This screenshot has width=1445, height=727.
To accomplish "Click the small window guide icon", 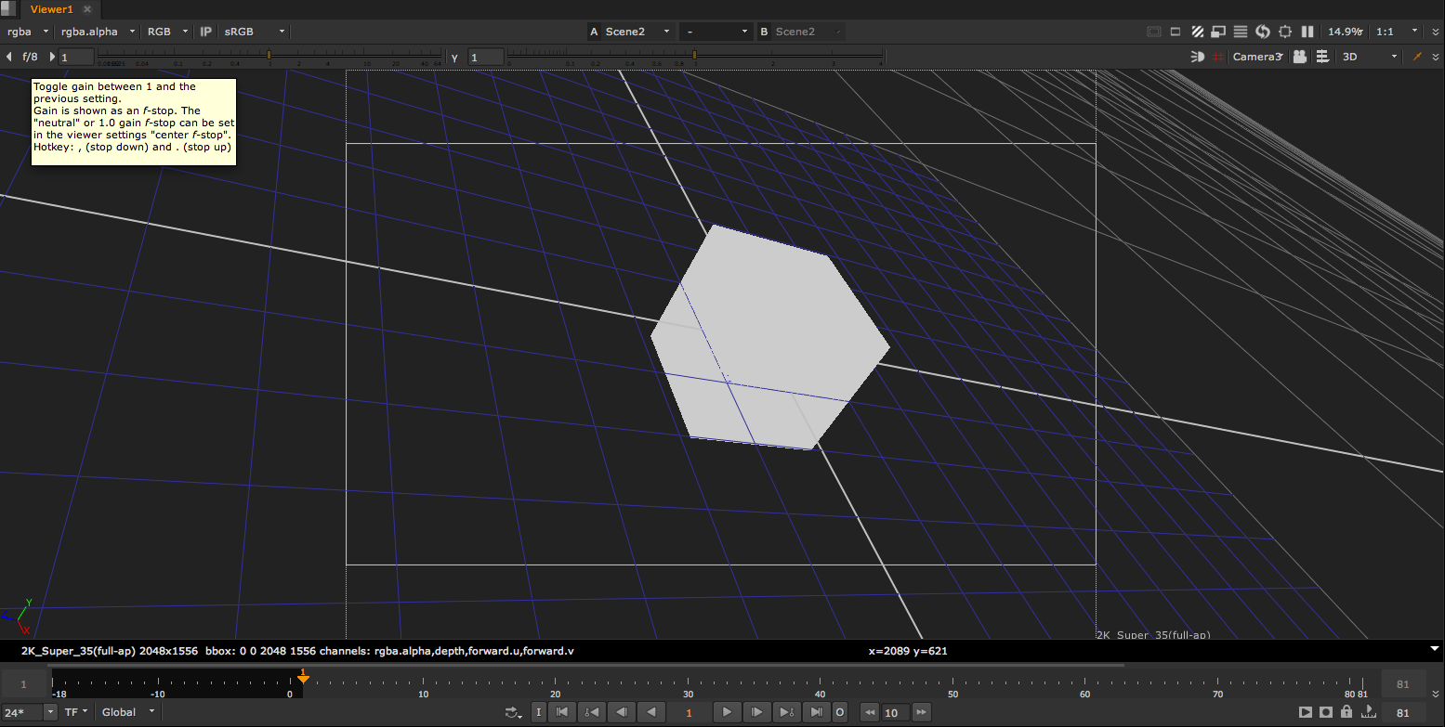I will click(1176, 32).
